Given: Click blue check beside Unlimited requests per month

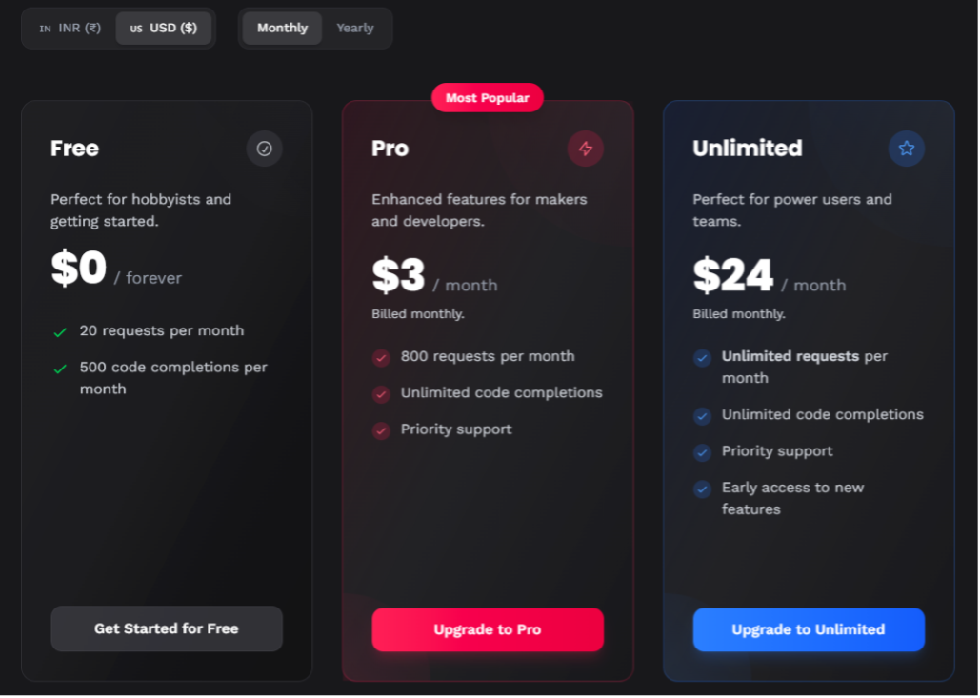Looking at the screenshot, I should [703, 358].
